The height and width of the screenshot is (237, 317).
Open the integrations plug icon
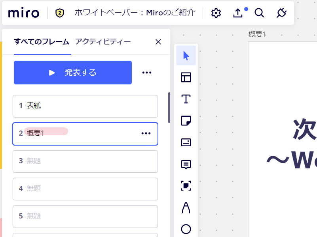(281, 13)
